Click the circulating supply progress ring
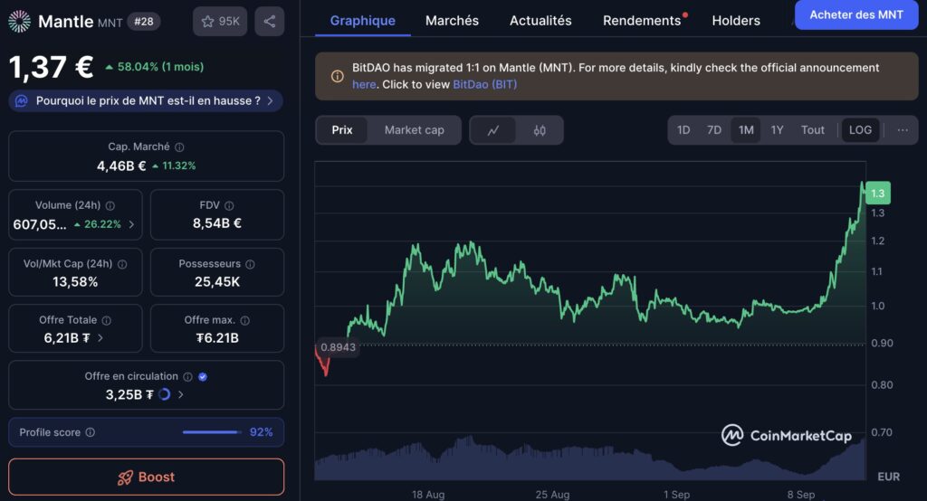This screenshot has height=501, width=927. 165,394
